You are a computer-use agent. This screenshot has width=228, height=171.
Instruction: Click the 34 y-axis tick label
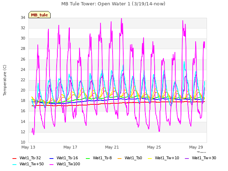pyautogui.click(x=23, y=18)
